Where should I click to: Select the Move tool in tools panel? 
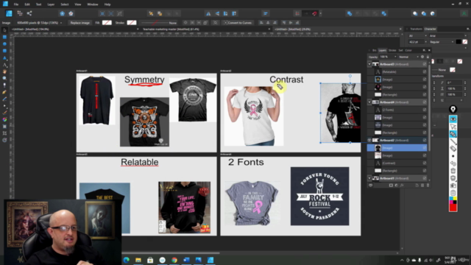click(4, 30)
